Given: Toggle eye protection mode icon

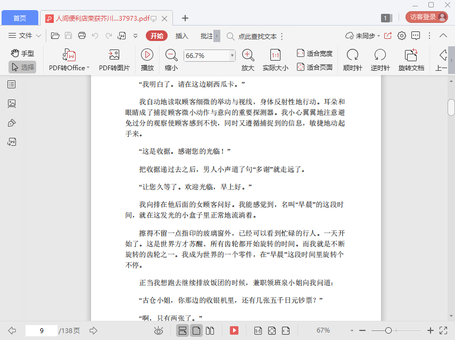Looking at the screenshot, I should (x=159, y=330).
